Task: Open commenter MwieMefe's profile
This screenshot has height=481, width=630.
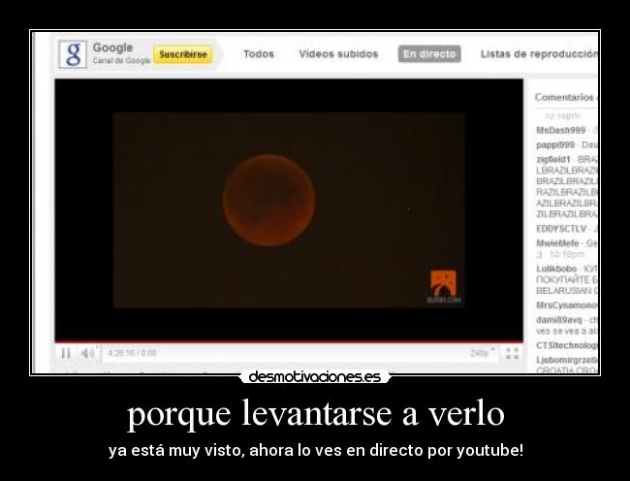Action: point(557,243)
